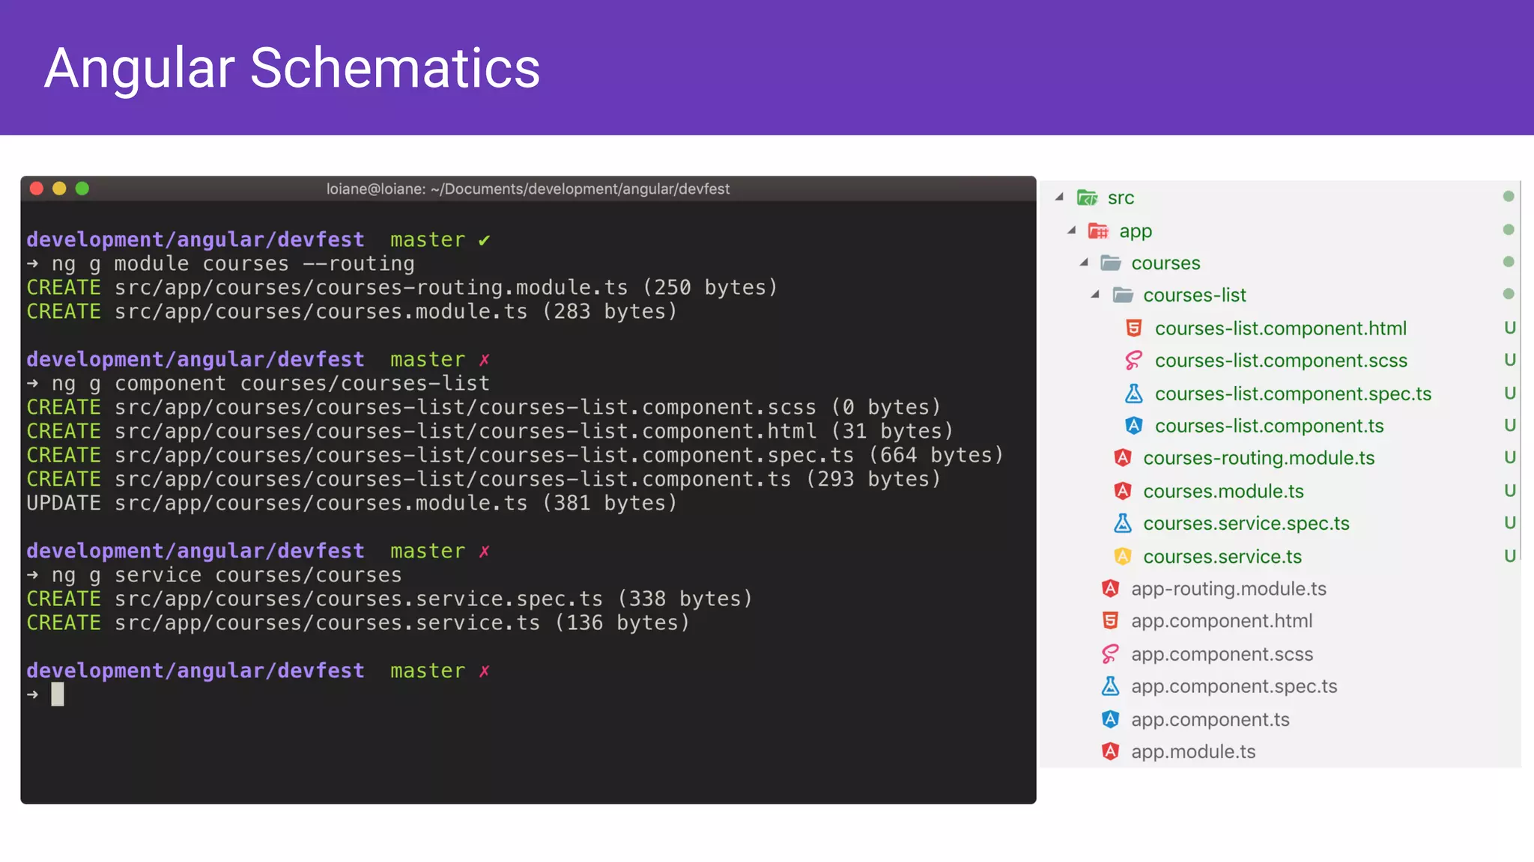Open courses-list.component.scss file
1534x862 pixels.
[1281, 361]
